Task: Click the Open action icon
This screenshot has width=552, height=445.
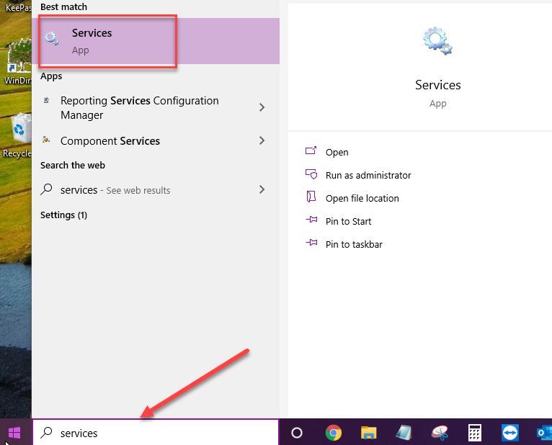Action: tap(311, 150)
